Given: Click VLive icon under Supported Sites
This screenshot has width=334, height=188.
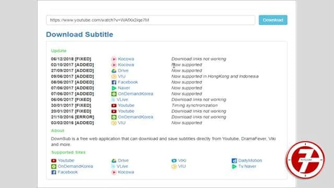Looking at the screenshot, I should coord(113,166).
